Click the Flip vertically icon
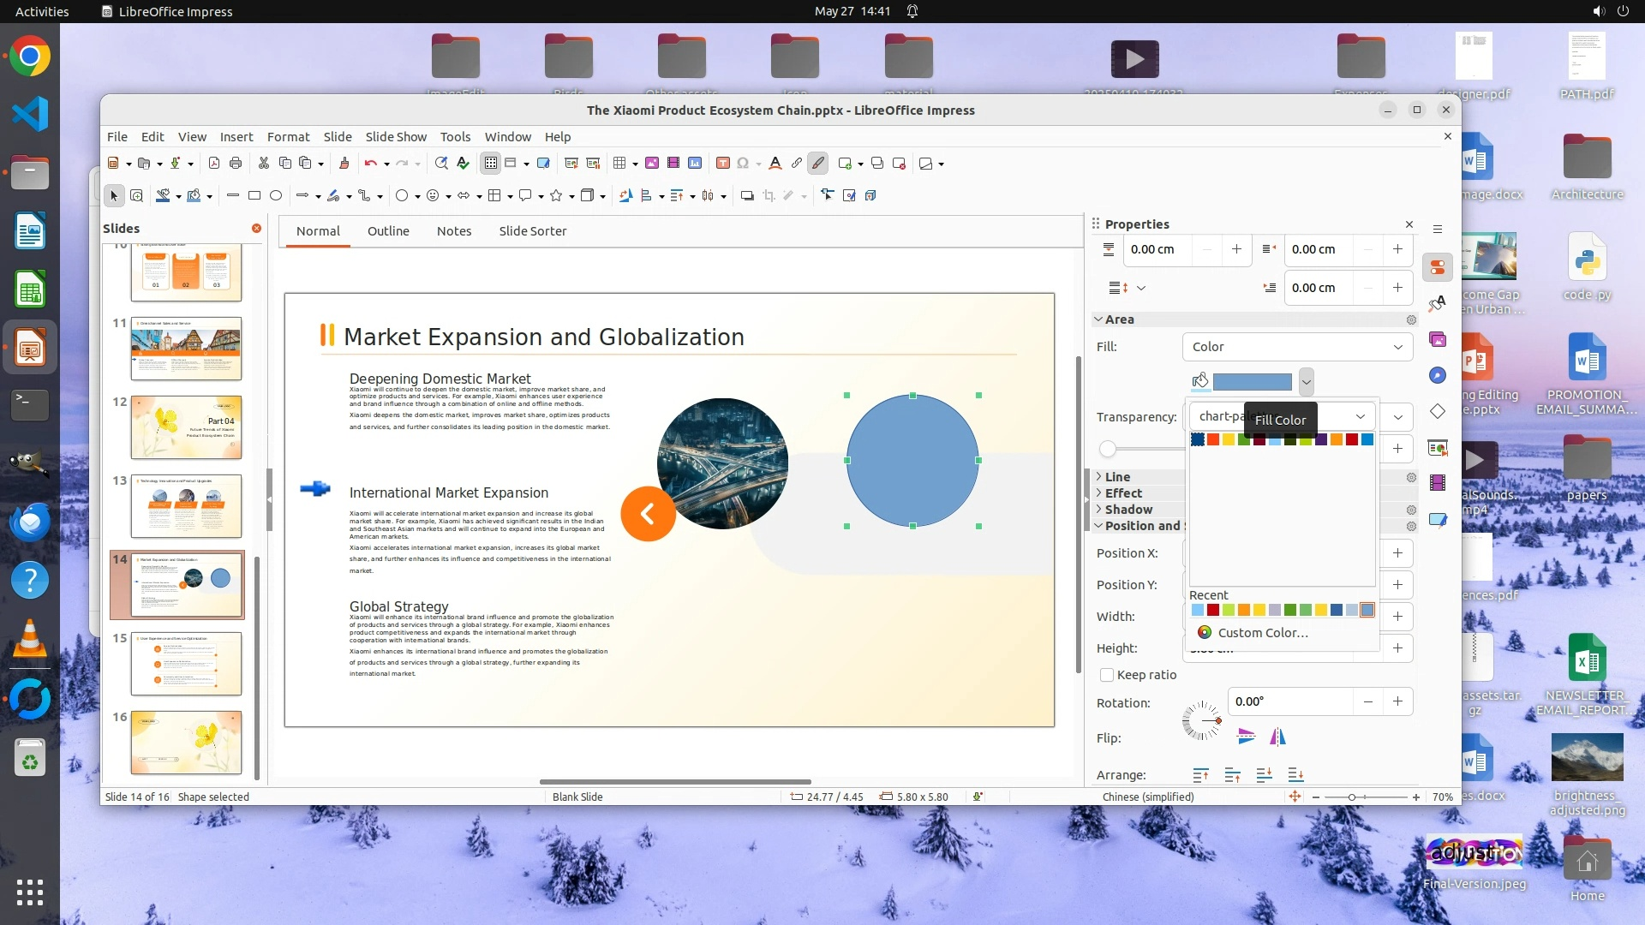The width and height of the screenshot is (1645, 925). [1246, 737]
